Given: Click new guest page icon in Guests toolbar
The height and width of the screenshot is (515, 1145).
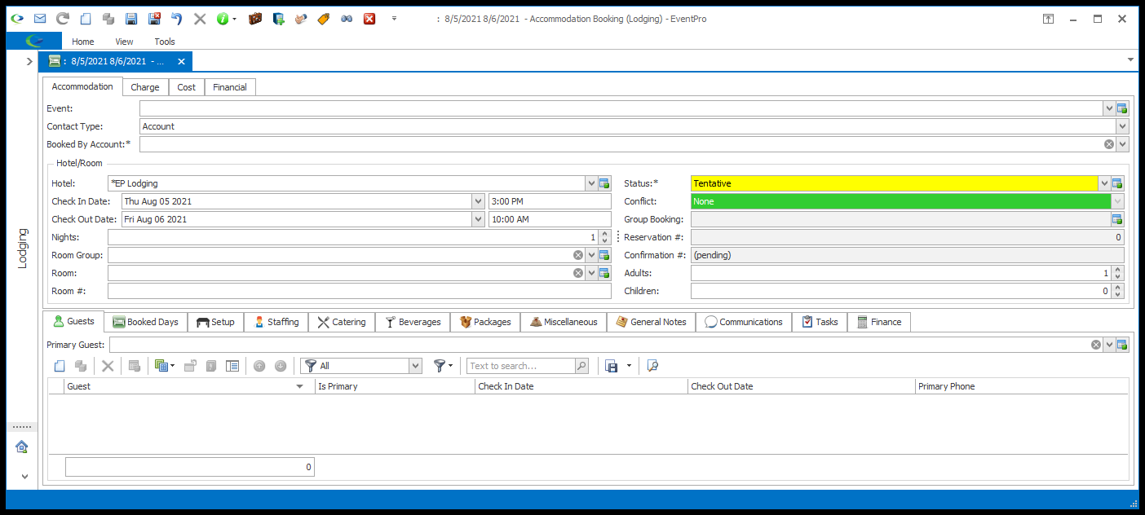Looking at the screenshot, I should [60, 366].
